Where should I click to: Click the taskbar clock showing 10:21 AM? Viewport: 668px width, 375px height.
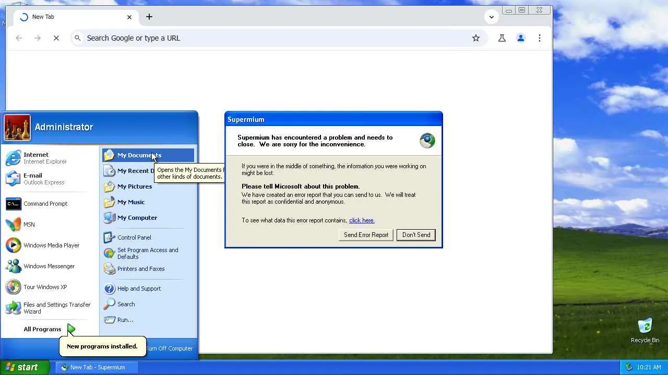[x=649, y=367]
